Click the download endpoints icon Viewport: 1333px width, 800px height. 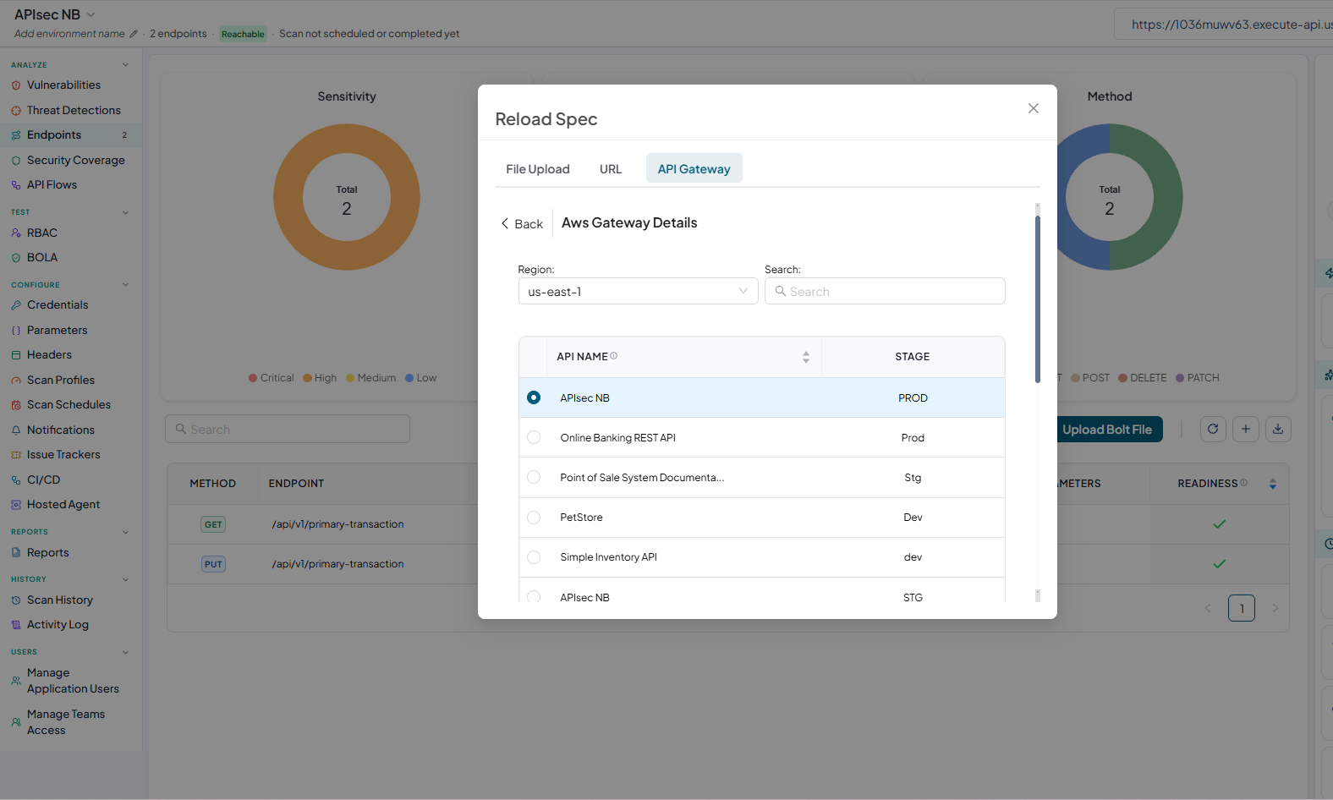[x=1278, y=429]
